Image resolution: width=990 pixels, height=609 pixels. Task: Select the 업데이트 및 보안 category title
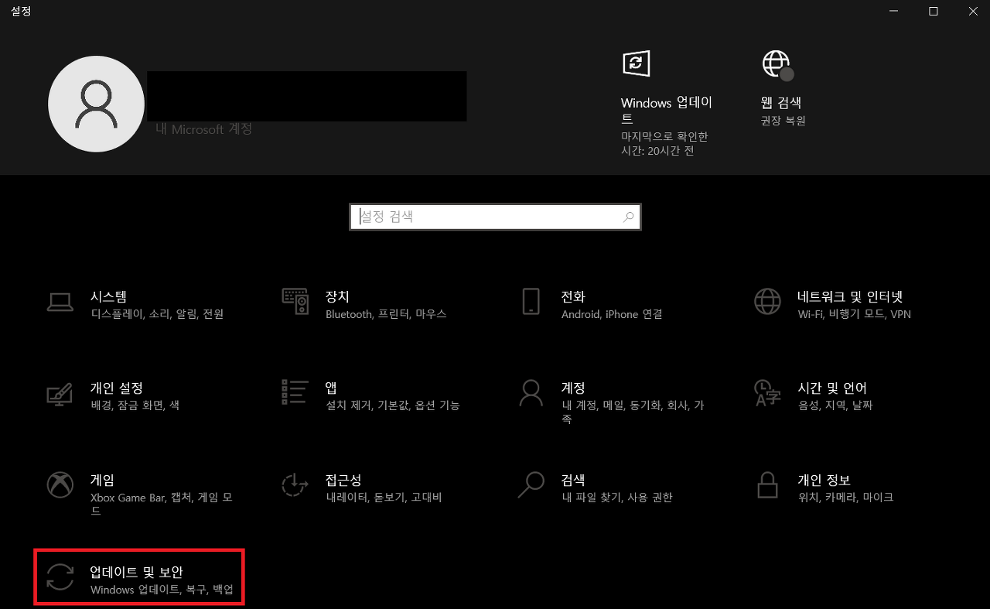(x=137, y=572)
